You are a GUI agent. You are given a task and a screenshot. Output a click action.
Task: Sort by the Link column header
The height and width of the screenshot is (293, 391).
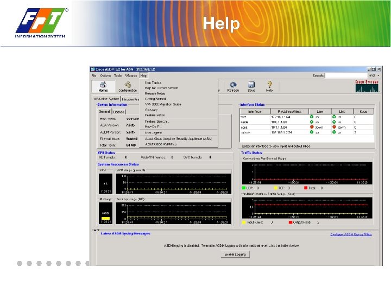(342, 112)
